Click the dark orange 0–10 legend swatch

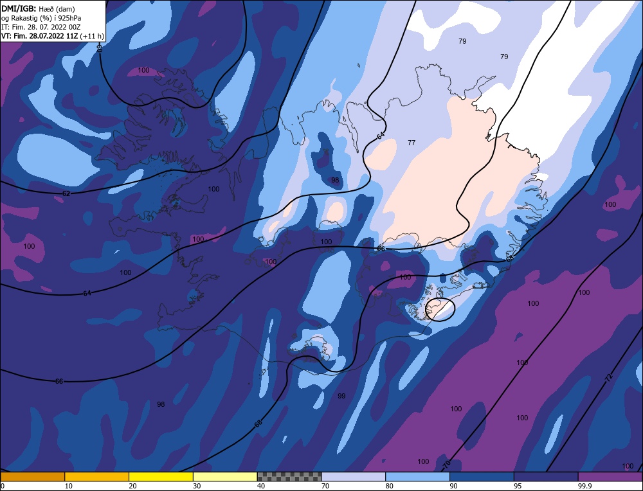(32, 477)
